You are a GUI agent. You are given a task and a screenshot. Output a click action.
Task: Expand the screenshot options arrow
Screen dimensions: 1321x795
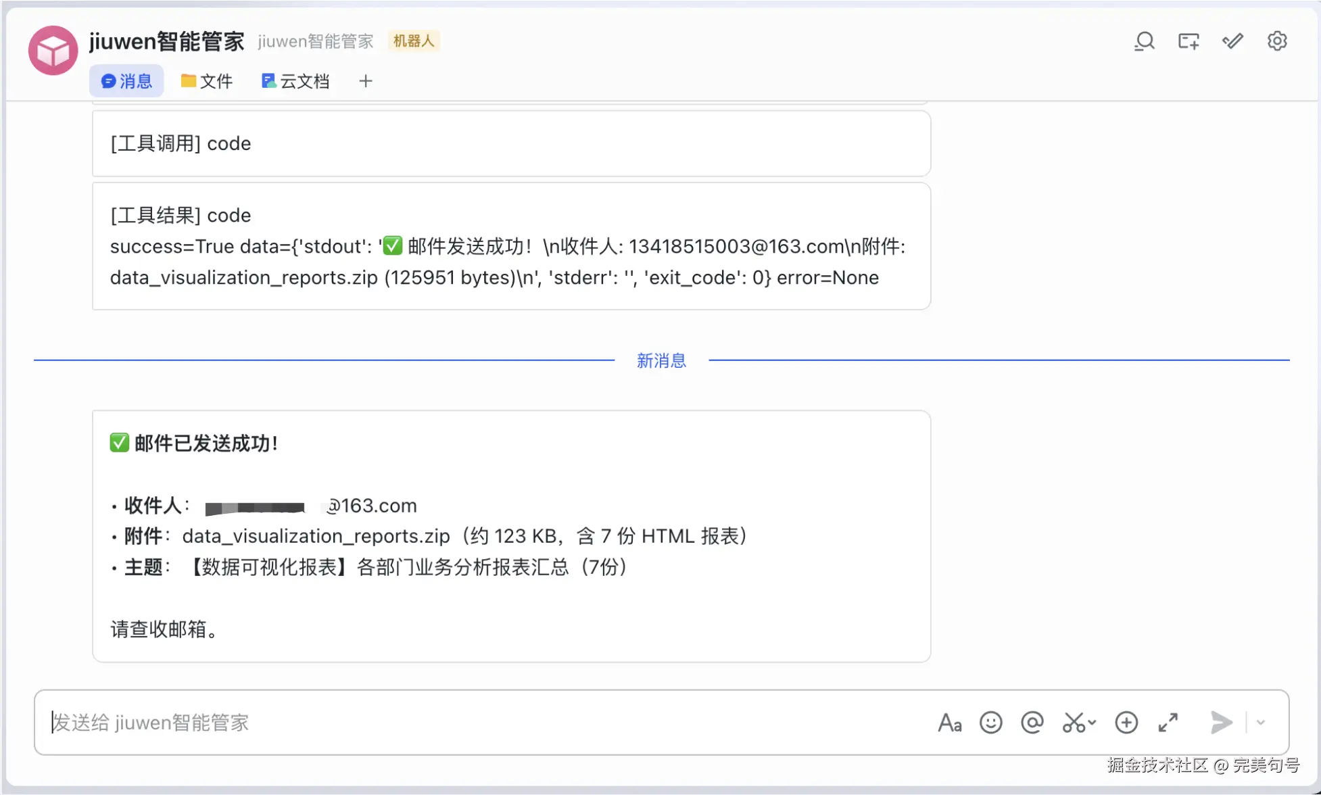pyautogui.click(x=1092, y=723)
